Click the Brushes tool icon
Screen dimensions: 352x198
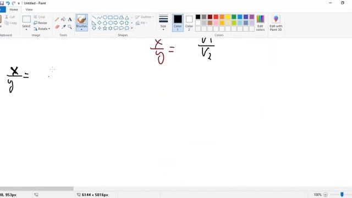[x=82, y=19]
